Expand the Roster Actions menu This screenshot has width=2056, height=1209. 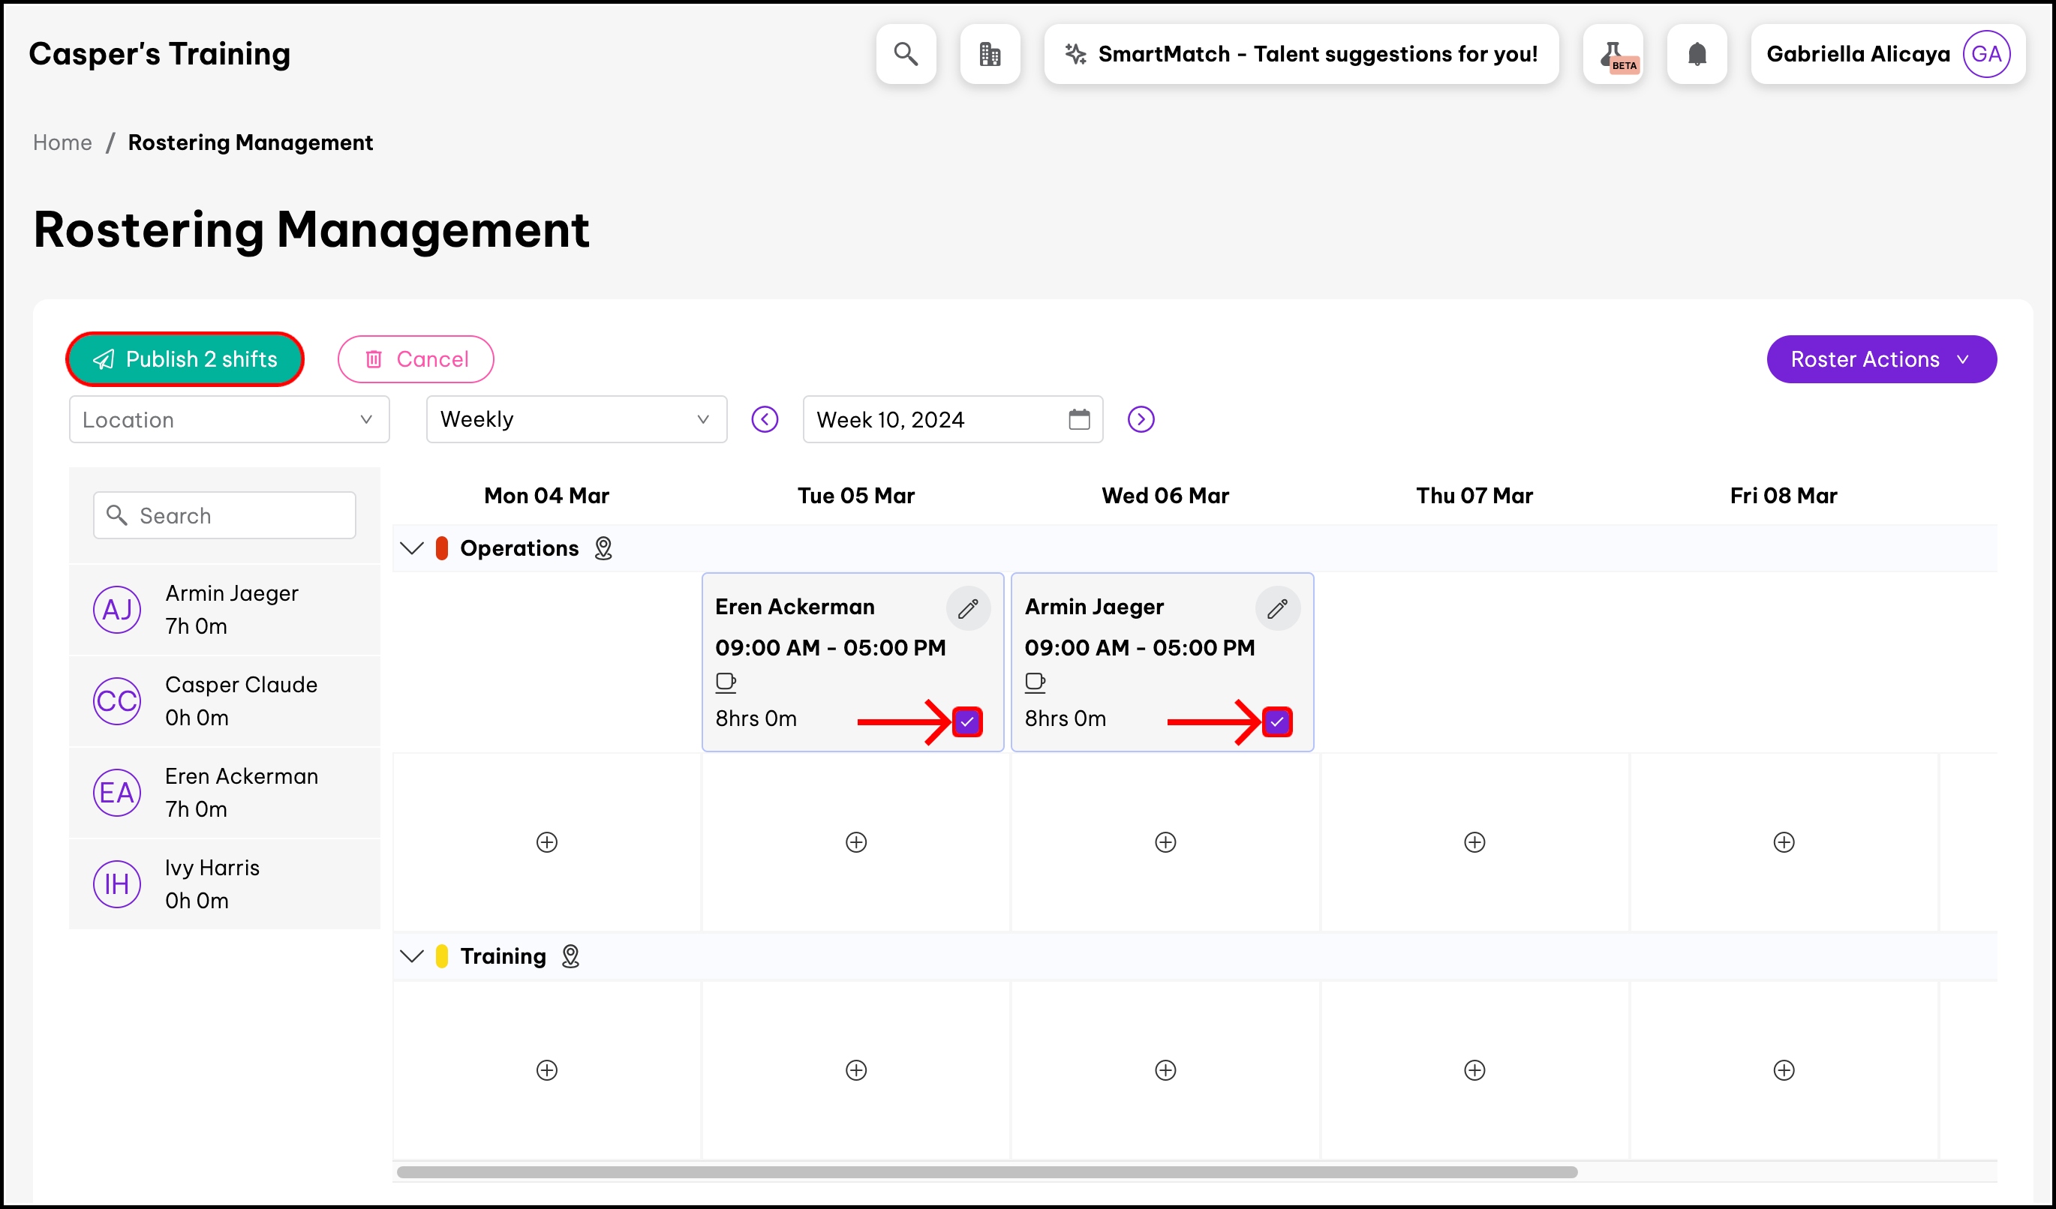click(x=1880, y=358)
